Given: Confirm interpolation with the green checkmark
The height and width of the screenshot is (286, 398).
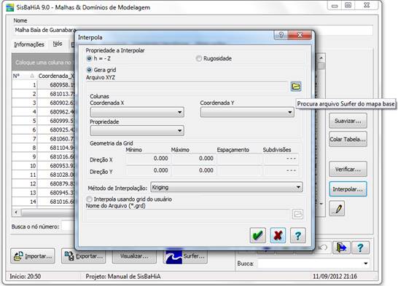Looking at the screenshot, I should (257, 235).
